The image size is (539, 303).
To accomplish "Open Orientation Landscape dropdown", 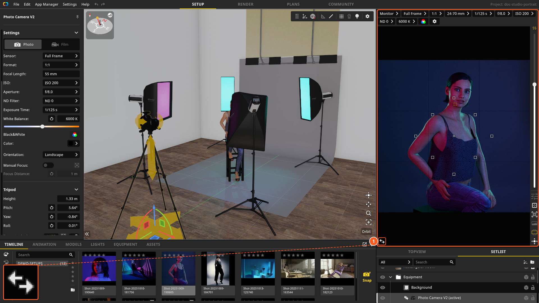I will (x=61, y=155).
